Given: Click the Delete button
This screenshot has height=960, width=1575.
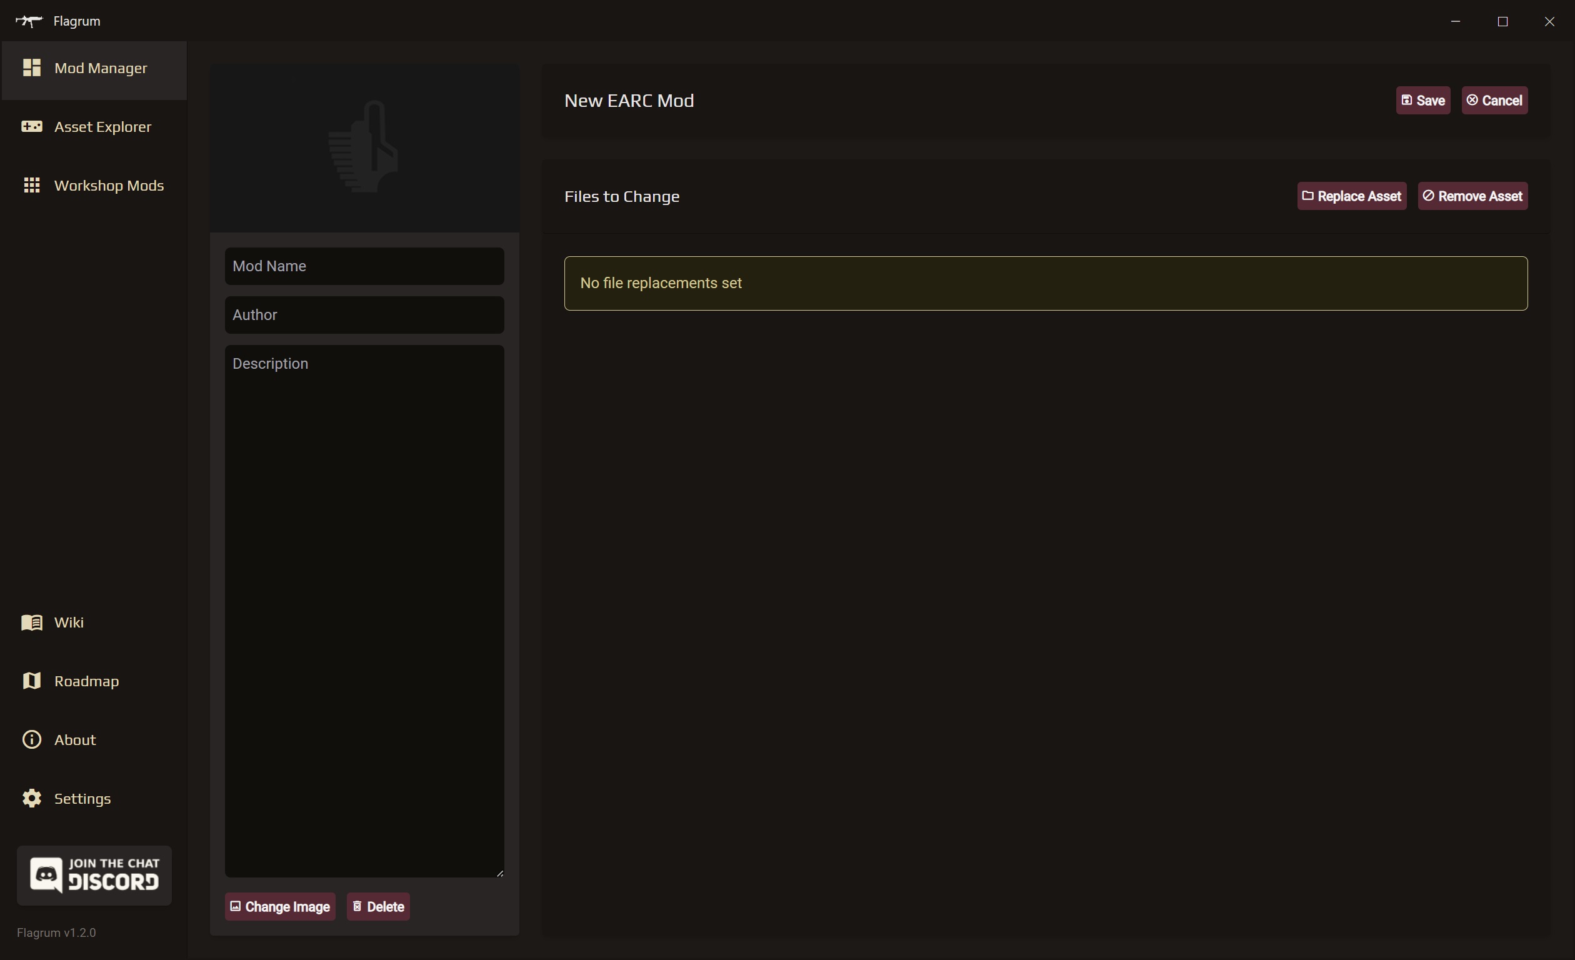Looking at the screenshot, I should [x=377, y=907].
